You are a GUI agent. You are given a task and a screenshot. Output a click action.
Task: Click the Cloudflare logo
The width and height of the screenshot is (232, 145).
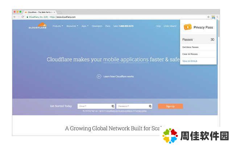click(x=38, y=26)
